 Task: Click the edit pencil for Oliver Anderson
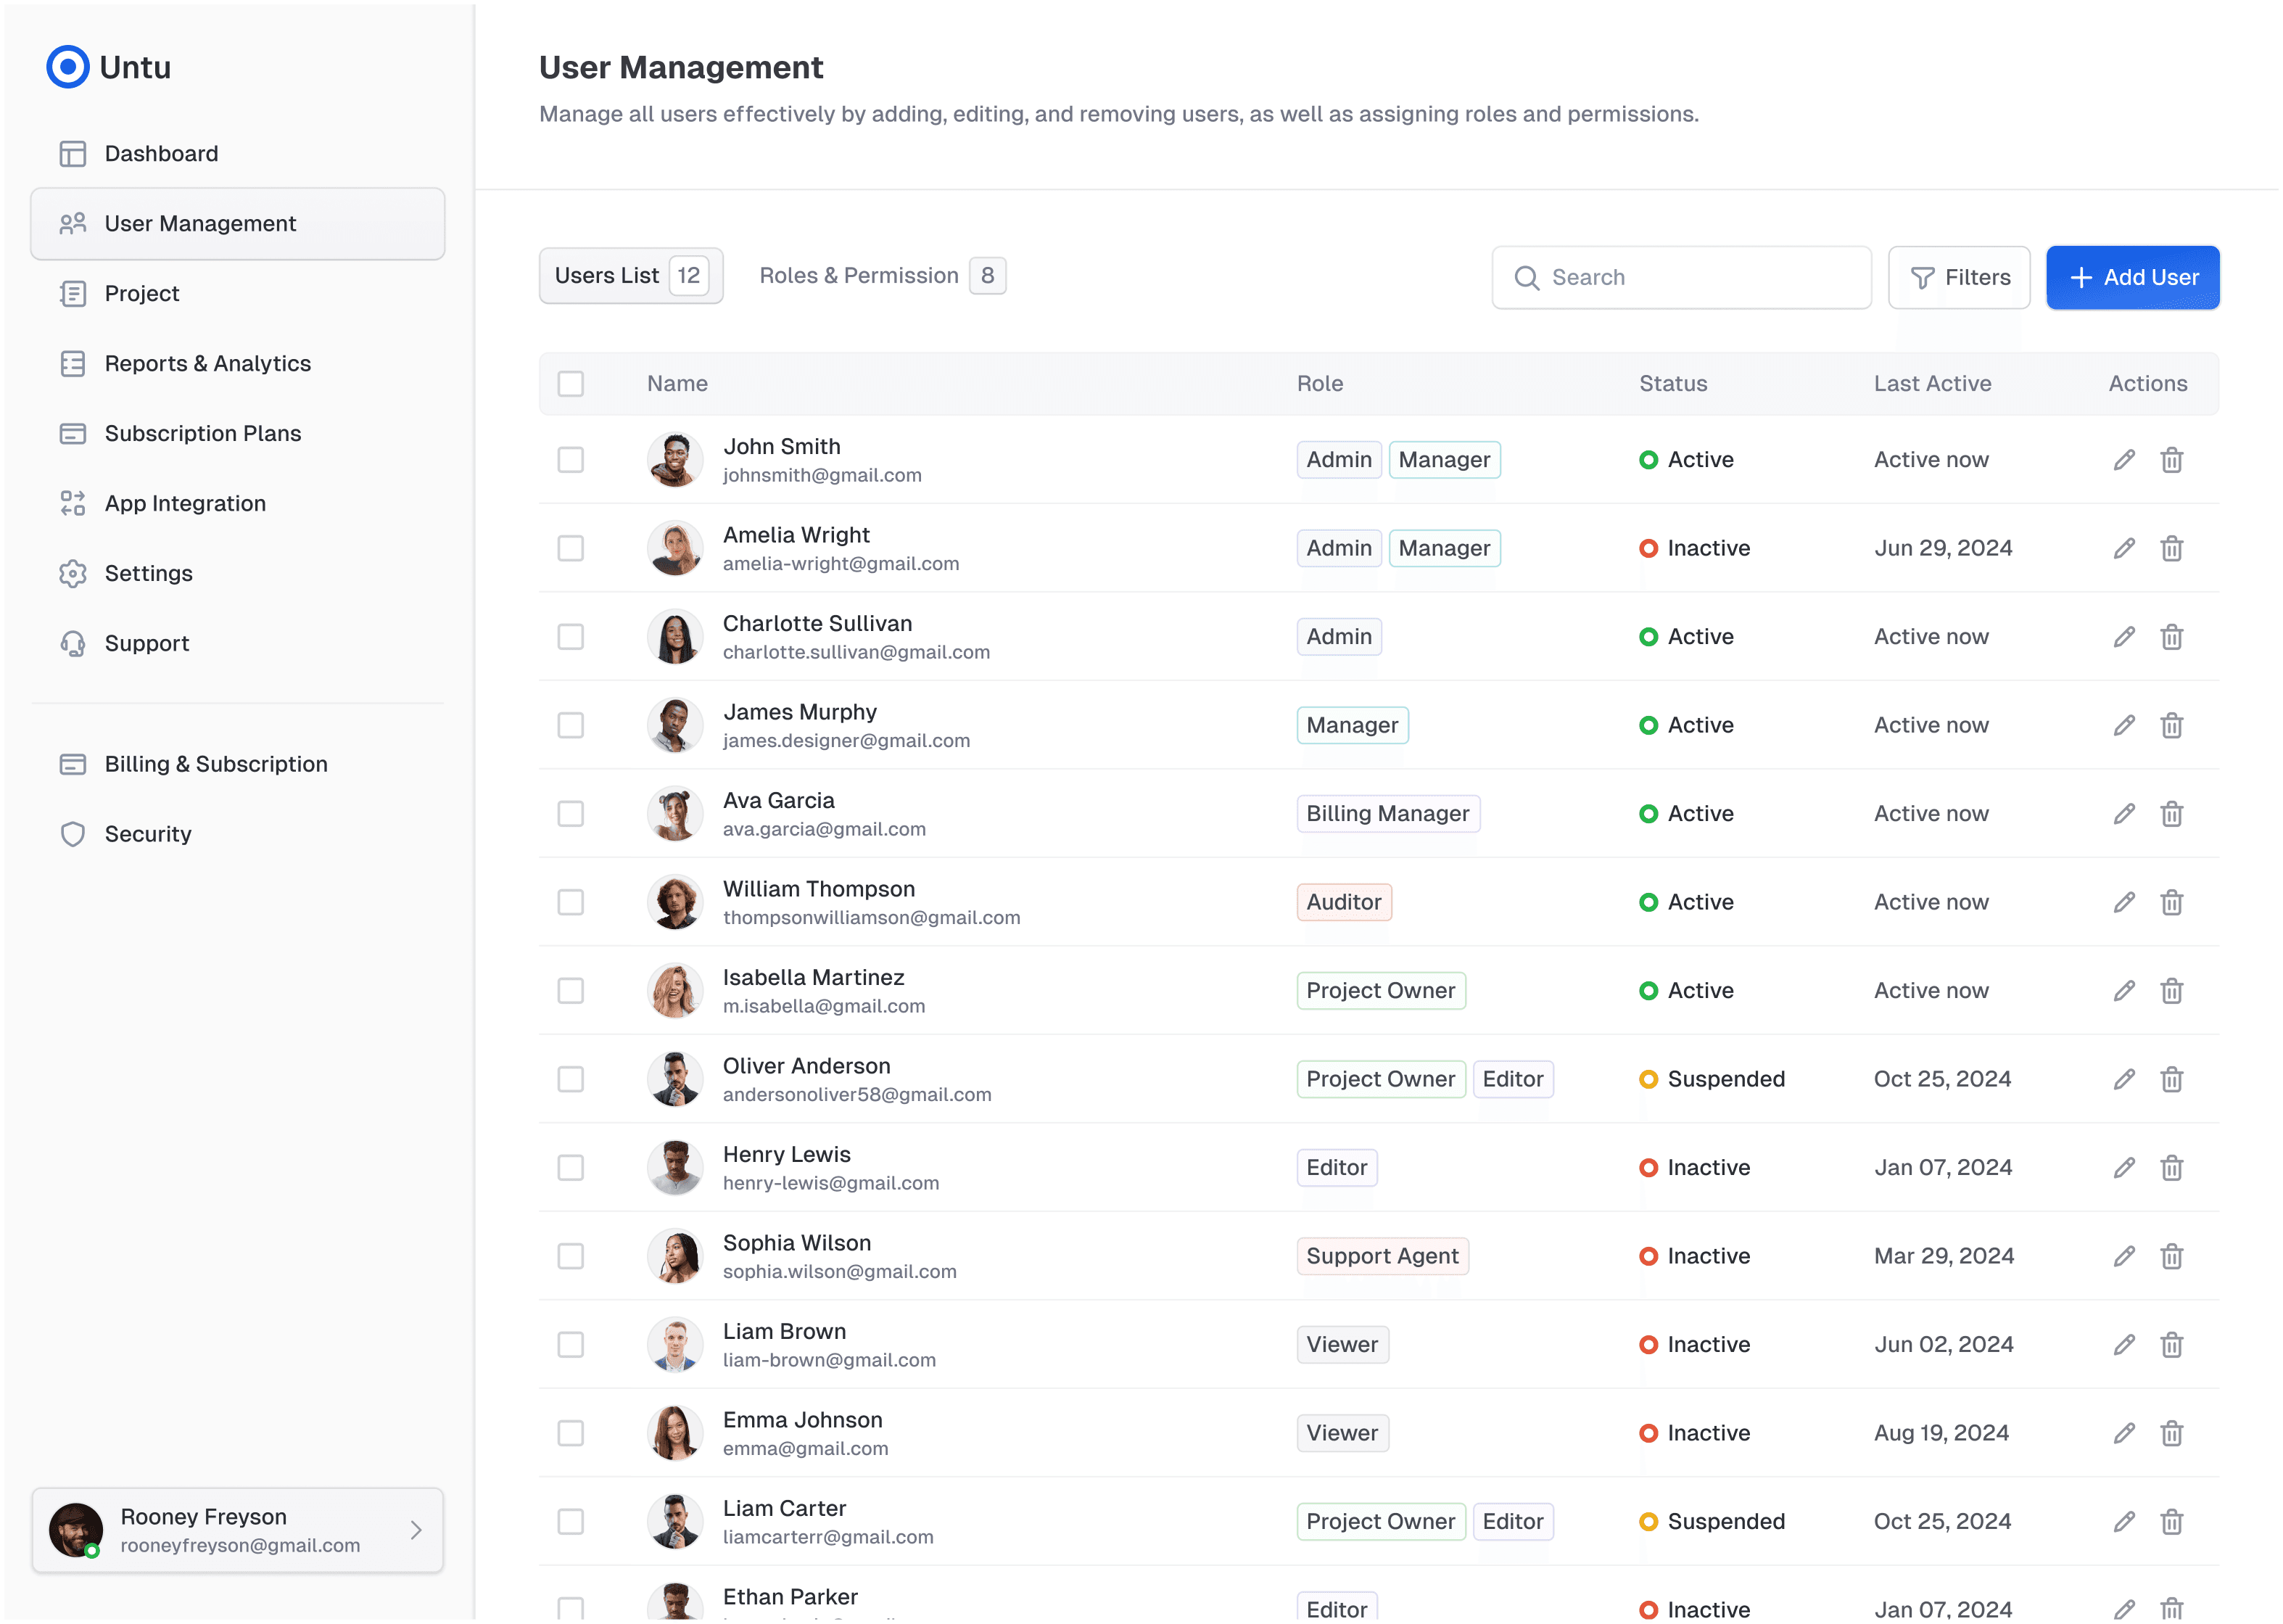(x=2124, y=1080)
